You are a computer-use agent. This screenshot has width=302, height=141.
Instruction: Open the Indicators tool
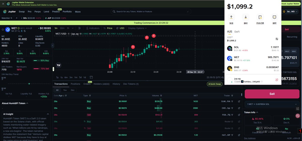[93, 28]
